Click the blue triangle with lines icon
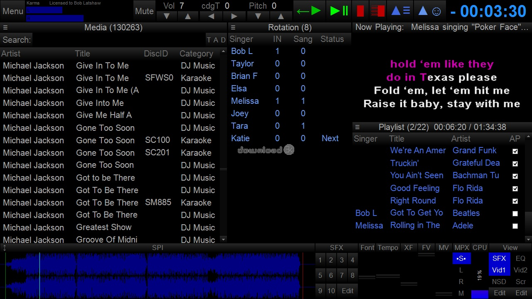Image resolution: width=532 pixels, height=299 pixels. click(401, 11)
